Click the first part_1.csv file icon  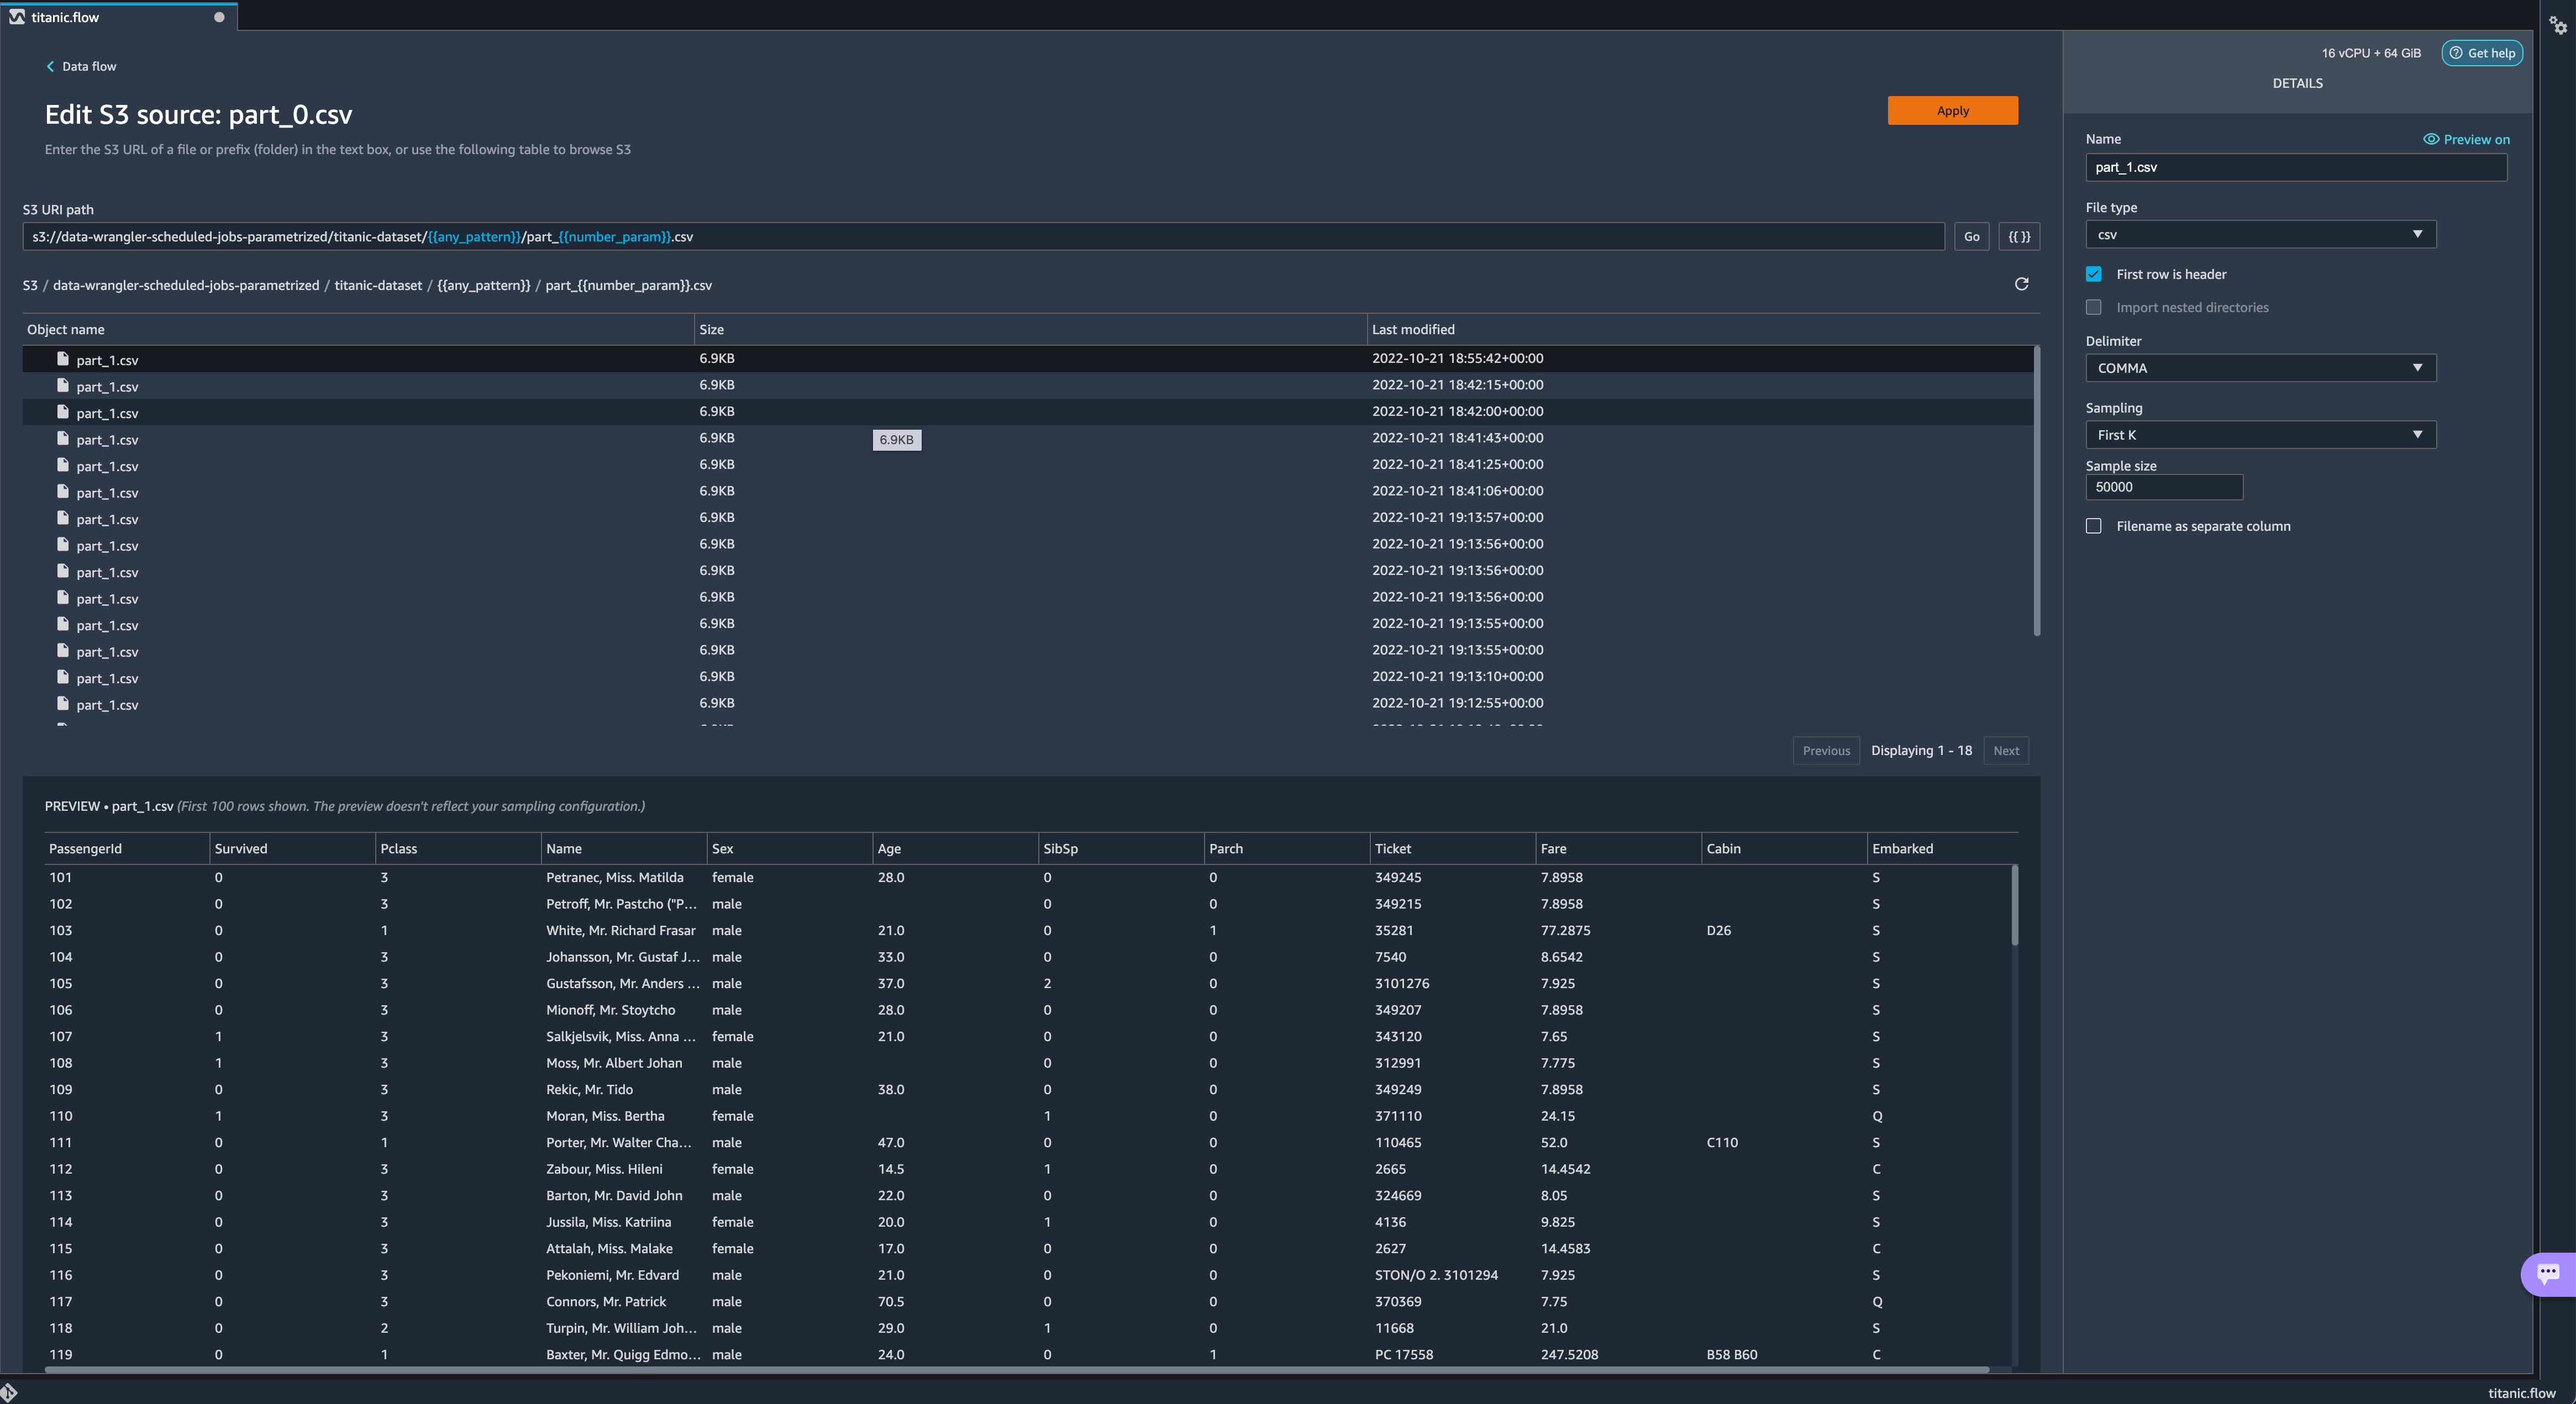click(x=63, y=359)
